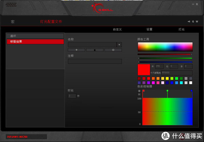Open the 自定义 sub-tab

coord(117,29)
